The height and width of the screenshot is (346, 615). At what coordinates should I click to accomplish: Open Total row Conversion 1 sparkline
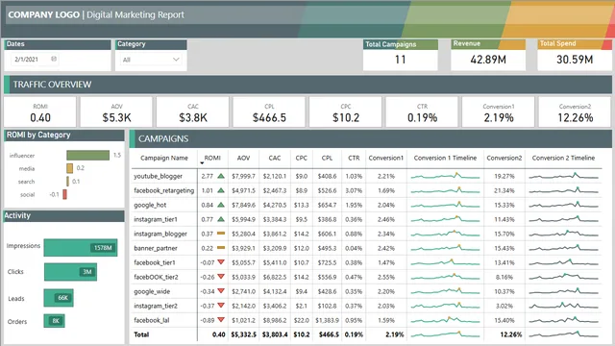pyautogui.click(x=445, y=334)
